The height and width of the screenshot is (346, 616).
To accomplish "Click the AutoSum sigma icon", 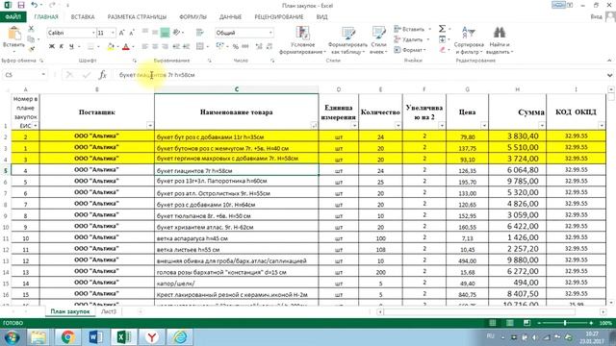I will (442, 29).
